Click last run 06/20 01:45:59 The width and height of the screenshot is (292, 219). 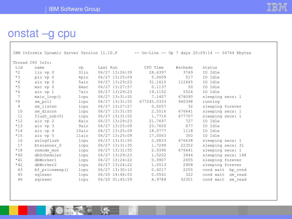115,179
